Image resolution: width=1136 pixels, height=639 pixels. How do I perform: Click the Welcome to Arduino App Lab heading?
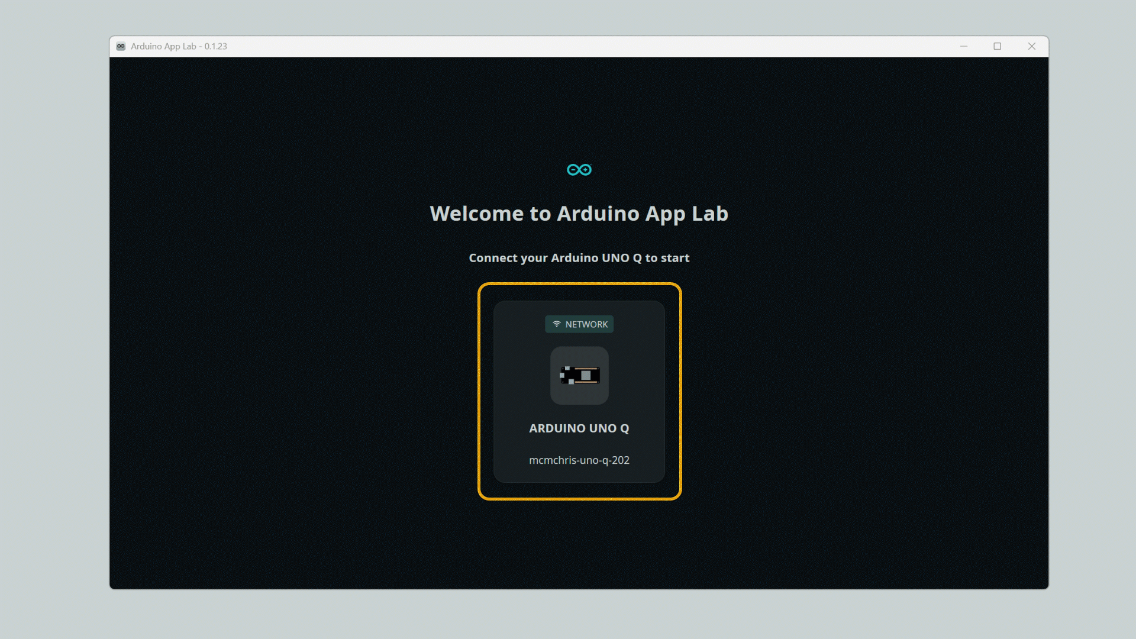click(579, 214)
